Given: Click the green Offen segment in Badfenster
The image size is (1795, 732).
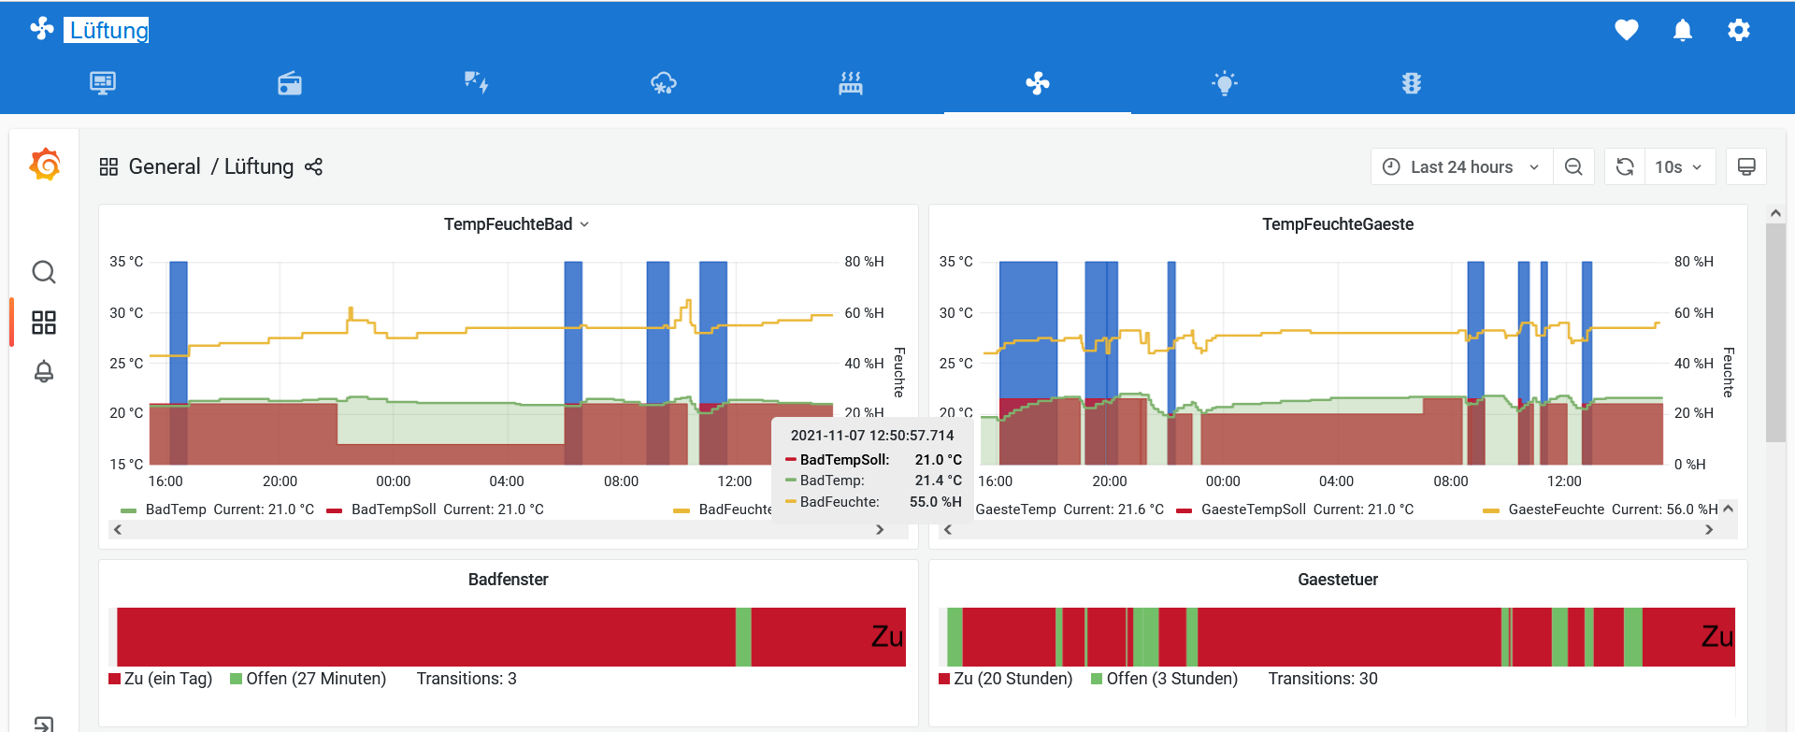Looking at the screenshot, I should [x=743, y=637].
